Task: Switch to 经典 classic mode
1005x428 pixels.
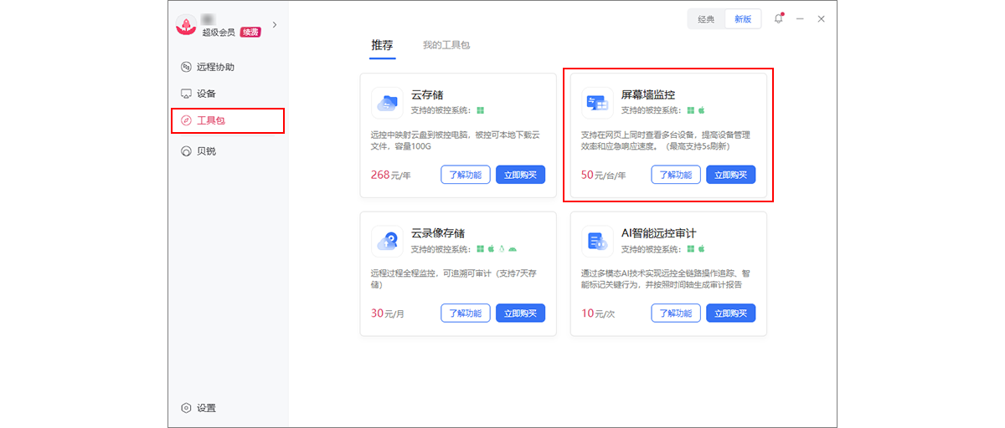Action: (706, 19)
